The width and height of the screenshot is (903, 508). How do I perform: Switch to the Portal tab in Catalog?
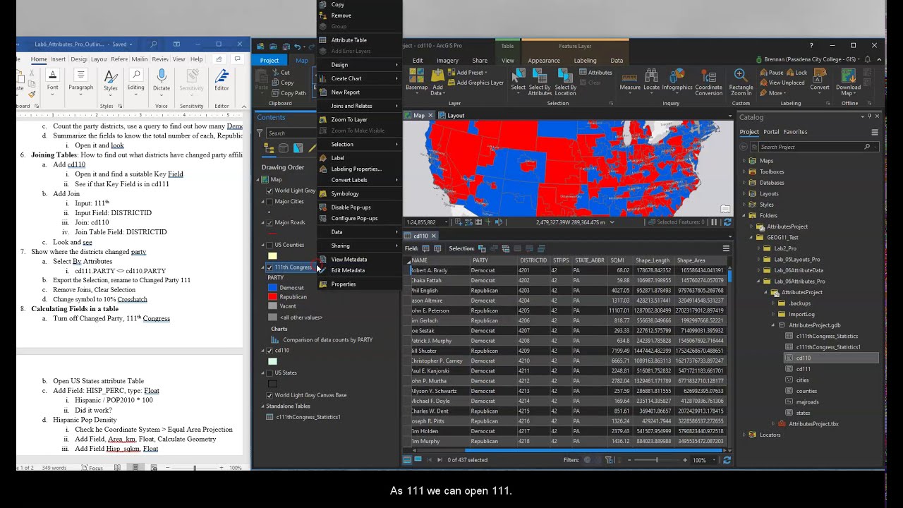(771, 132)
